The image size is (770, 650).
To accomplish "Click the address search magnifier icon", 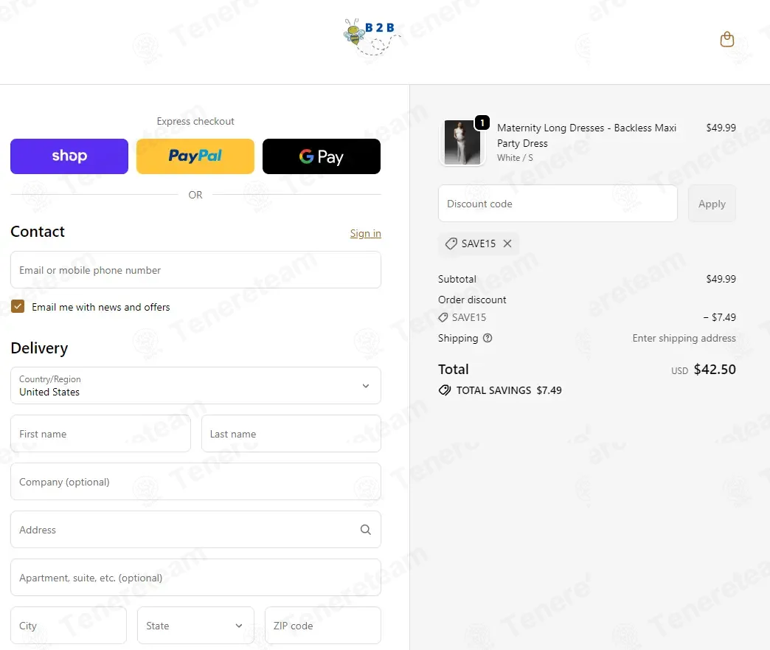I will pyautogui.click(x=365, y=530).
